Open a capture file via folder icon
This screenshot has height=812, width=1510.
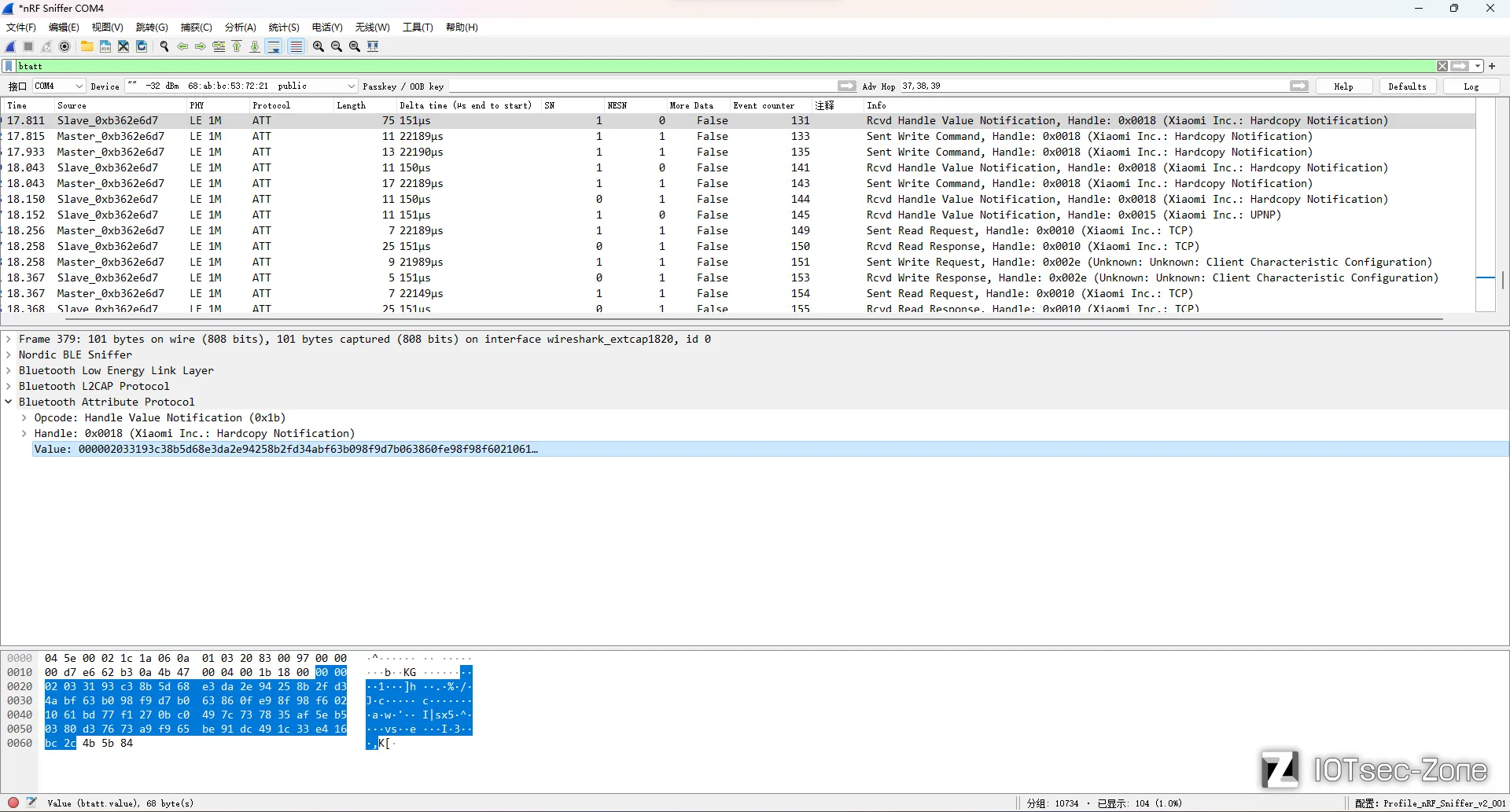tap(87, 46)
